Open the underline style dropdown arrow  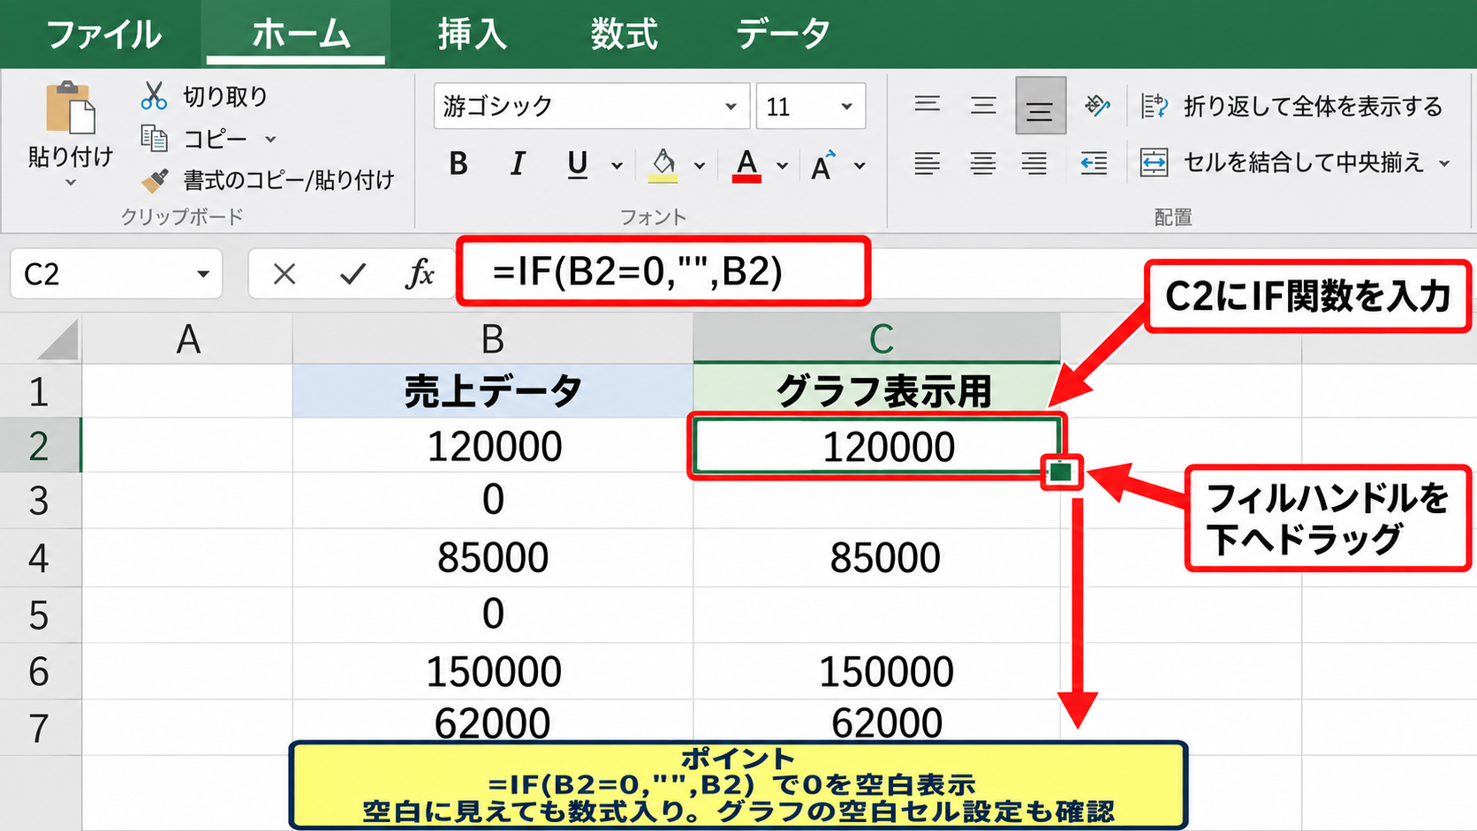617,165
